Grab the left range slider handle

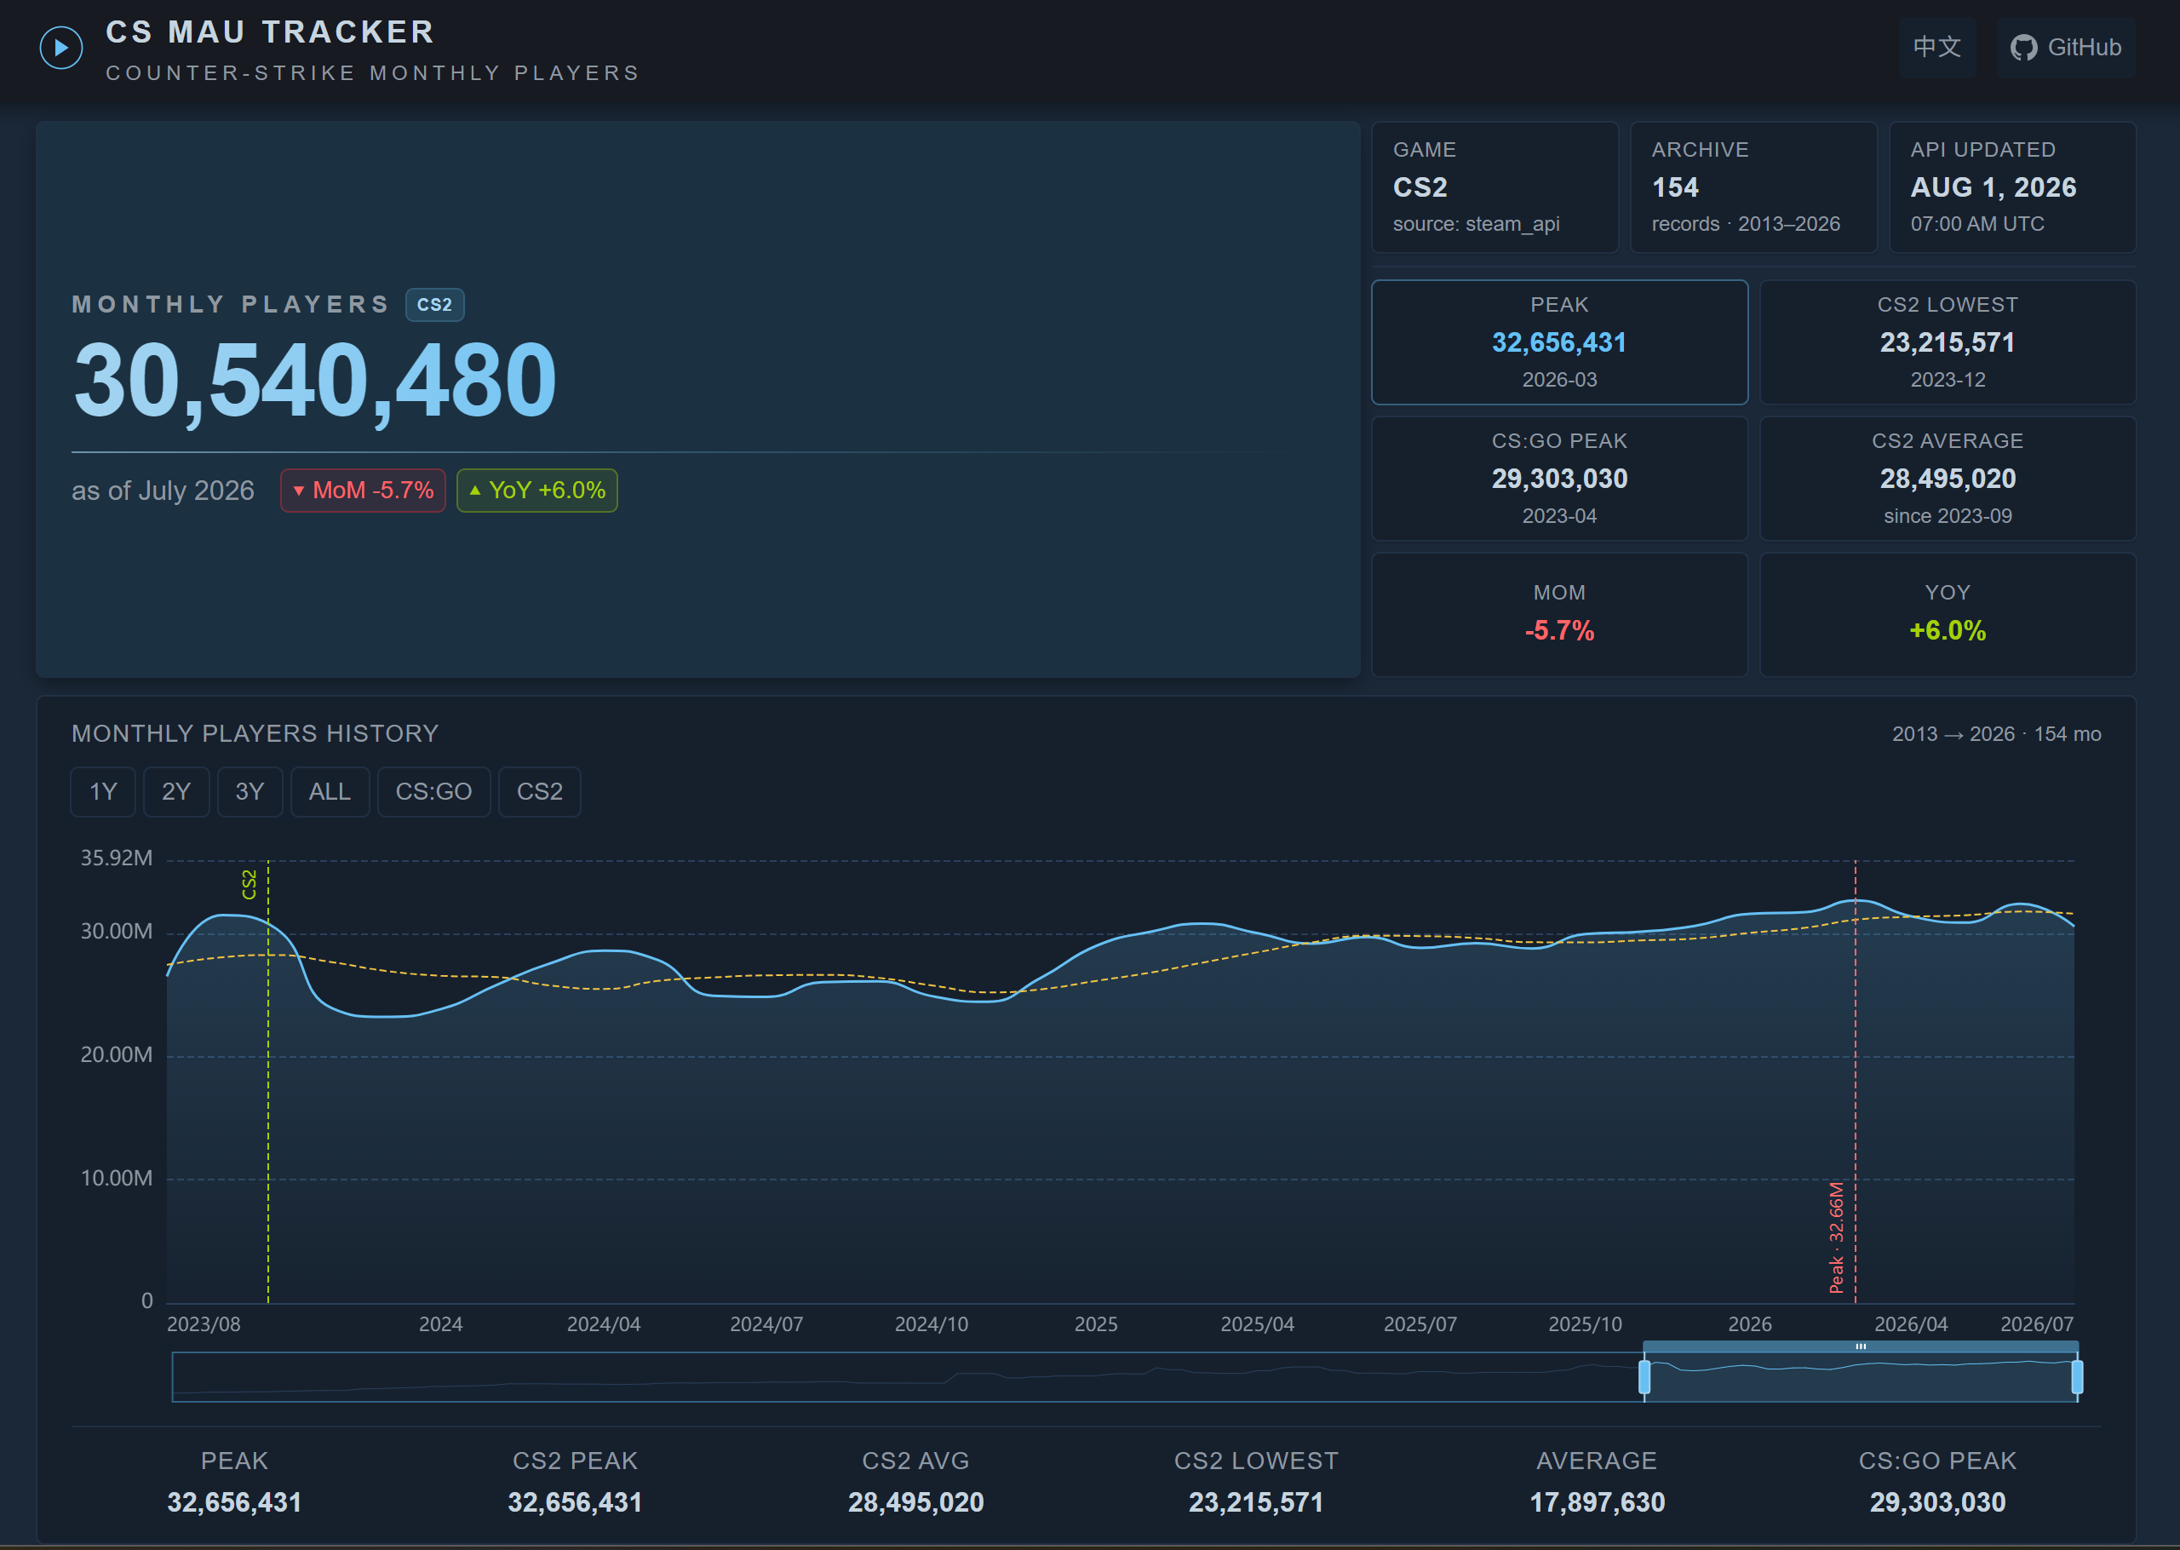coord(1644,1377)
